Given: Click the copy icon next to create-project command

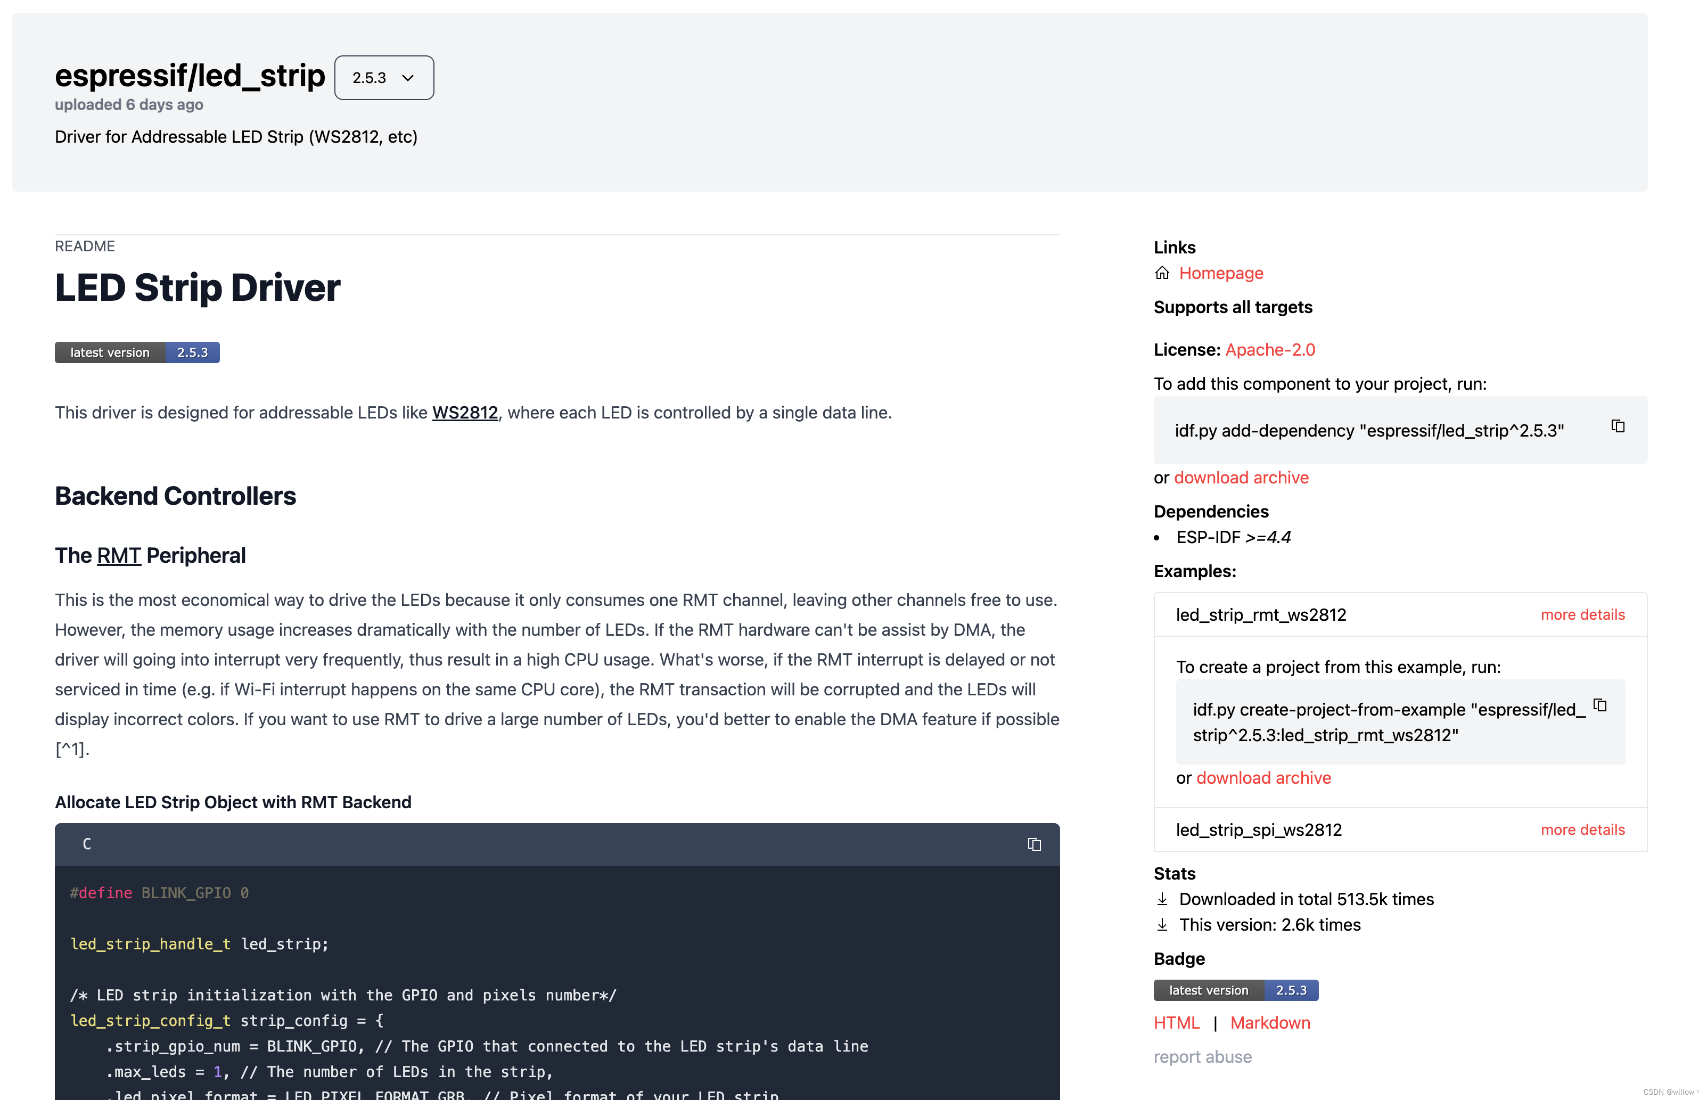Looking at the screenshot, I should pyautogui.click(x=1604, y=704).
